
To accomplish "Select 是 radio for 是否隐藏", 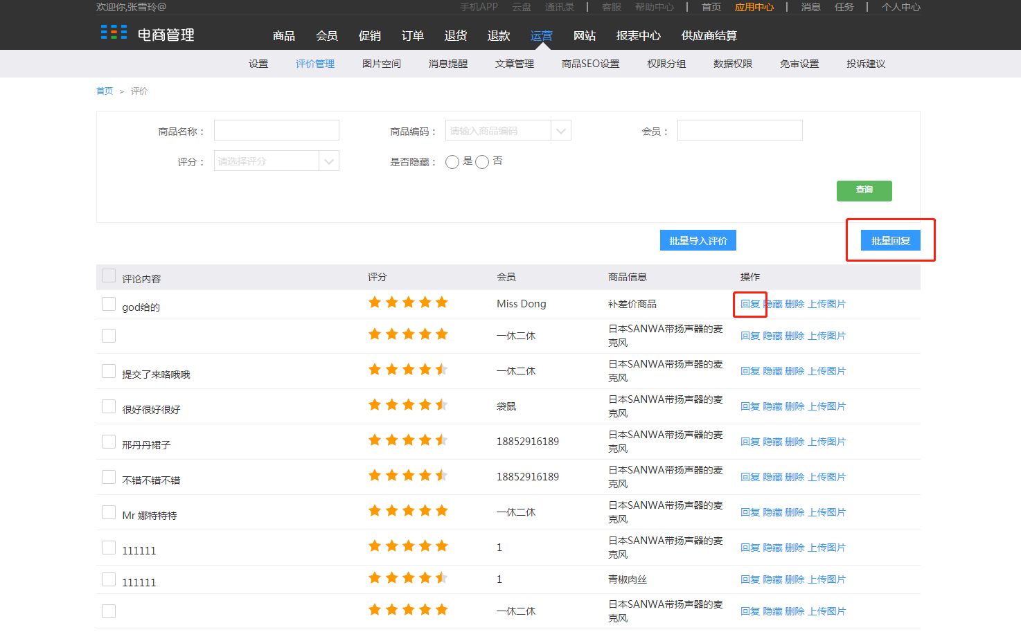I will coord(452,162).
